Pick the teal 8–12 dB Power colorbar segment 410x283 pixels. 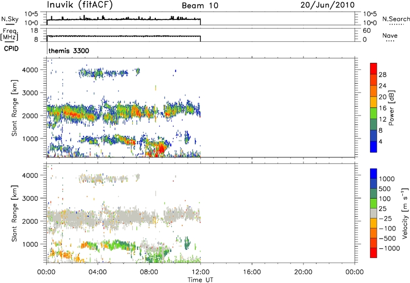374,125
